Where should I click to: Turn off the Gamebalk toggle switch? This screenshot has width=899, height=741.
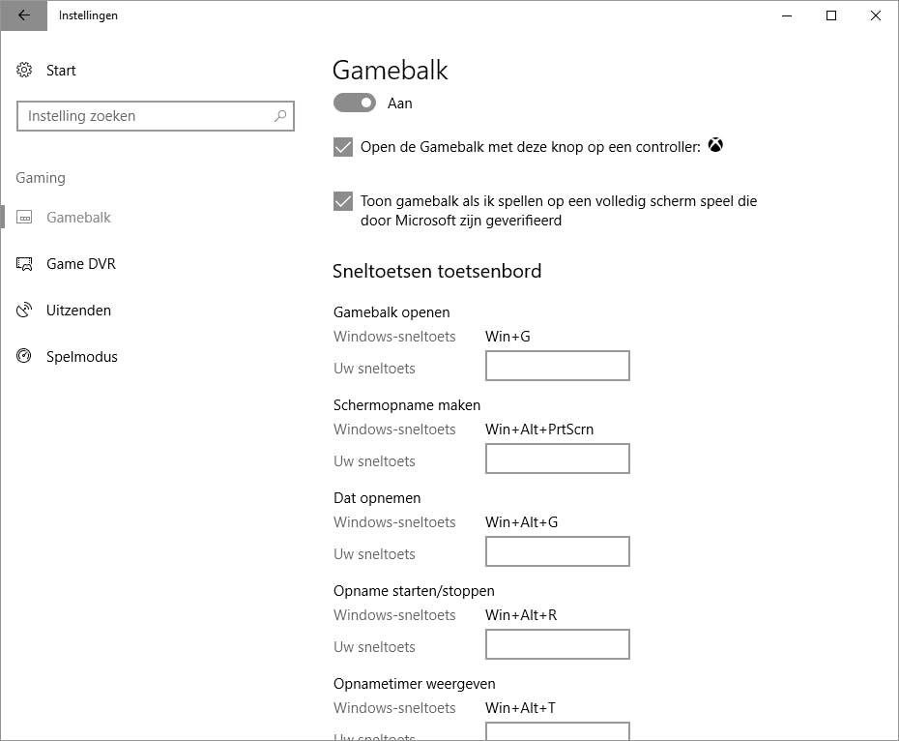coord(355,103)
